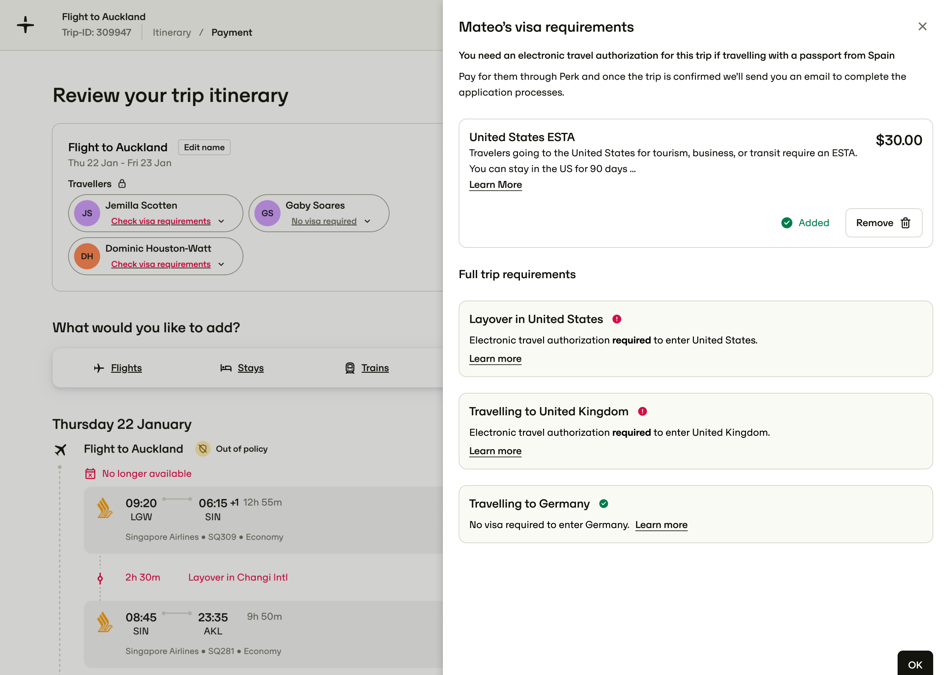Click the red alert icon for United States layover
The width and height of the screenshot is (949, 675).
(x=617, y=319)
